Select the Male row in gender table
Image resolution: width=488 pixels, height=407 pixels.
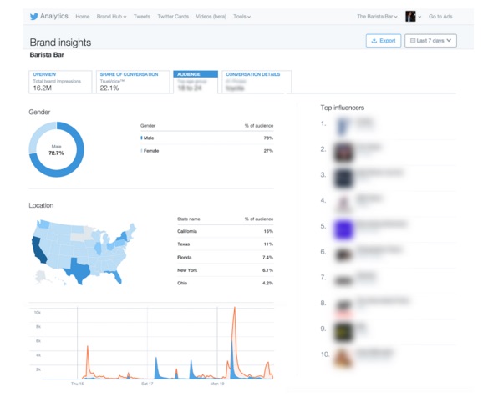[207, 138]
